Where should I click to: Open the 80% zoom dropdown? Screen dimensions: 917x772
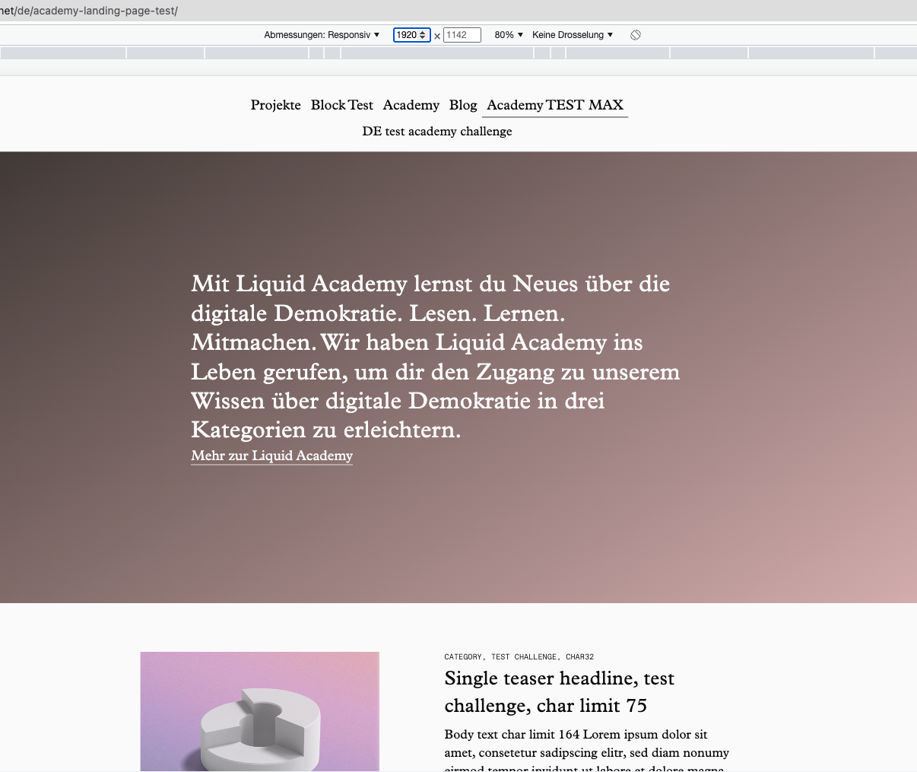509,35
